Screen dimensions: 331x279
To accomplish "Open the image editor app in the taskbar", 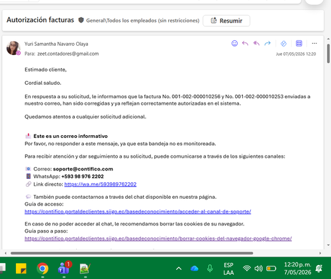I will [x=85, y=268].
